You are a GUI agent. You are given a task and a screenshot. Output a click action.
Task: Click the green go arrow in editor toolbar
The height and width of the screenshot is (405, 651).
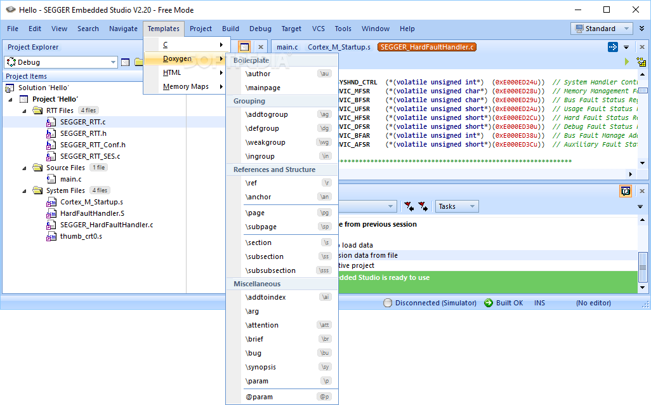click(627, 62)
